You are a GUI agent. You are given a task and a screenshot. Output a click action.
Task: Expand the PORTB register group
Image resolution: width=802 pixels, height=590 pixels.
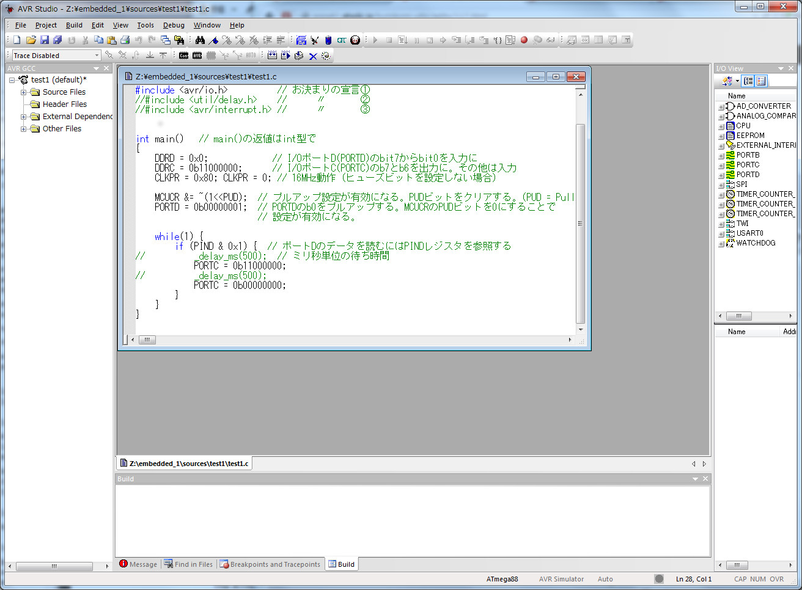721,155
